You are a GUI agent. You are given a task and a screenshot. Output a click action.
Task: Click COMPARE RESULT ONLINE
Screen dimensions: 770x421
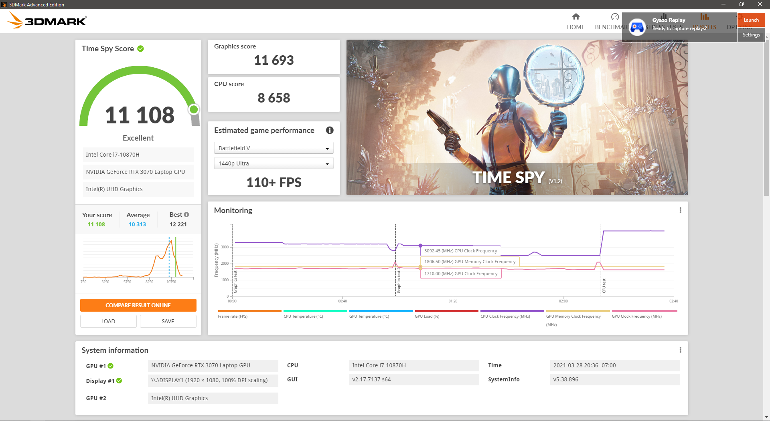coord(138,305)
